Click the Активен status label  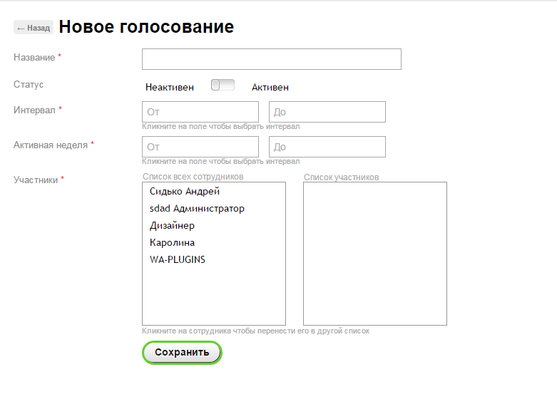(270, 87)
